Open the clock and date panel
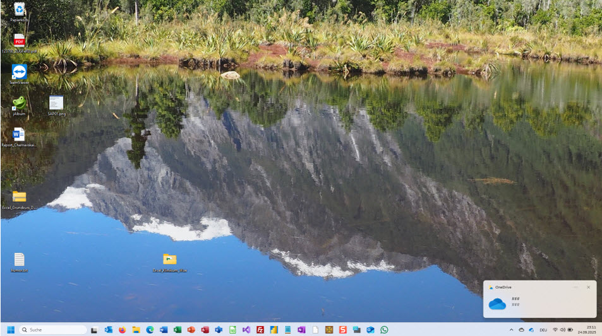Viewport: 602px width, 336px height. 590,330
